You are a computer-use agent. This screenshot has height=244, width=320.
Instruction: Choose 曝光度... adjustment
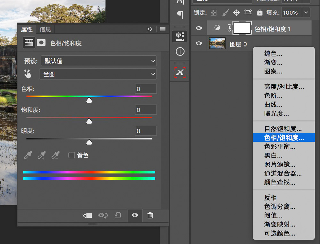[x=284, y=113]
